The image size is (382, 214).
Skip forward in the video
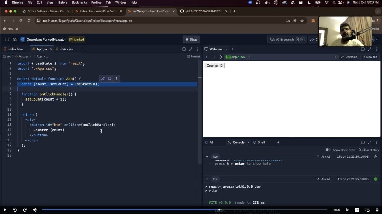click(25, 210)
